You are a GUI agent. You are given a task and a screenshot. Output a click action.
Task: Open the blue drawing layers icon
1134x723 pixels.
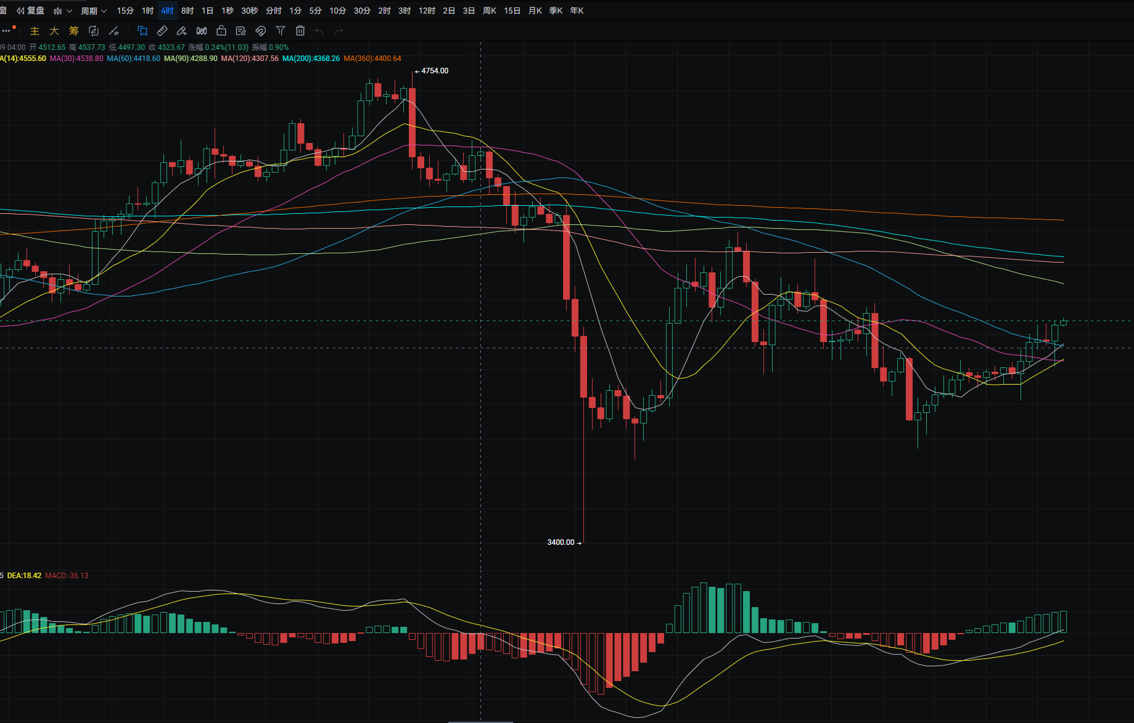[142, 31]
